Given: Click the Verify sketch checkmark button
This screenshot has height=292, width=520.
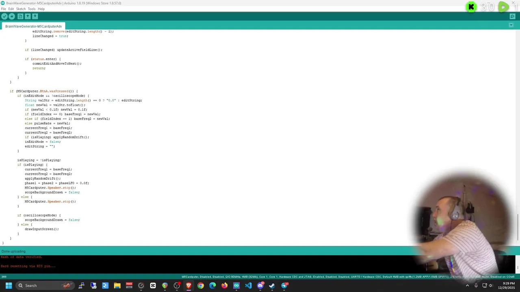Looking at the screenshot, I should click(4, 16).
